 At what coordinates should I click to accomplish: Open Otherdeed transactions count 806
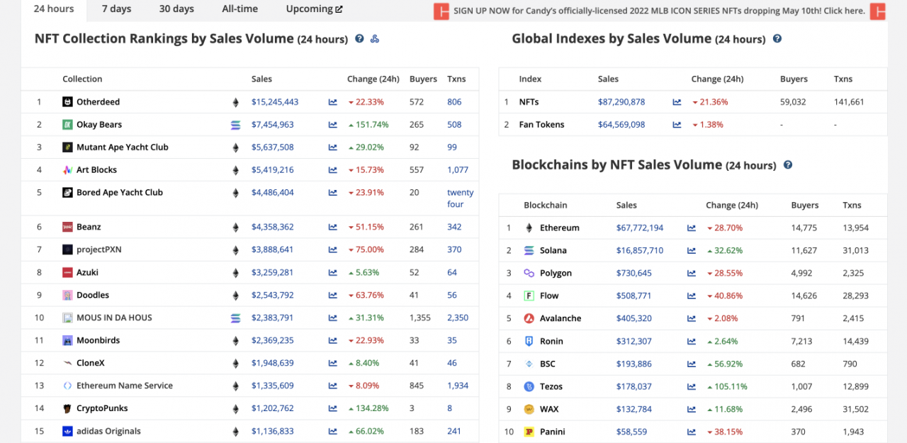coord(454,102)
